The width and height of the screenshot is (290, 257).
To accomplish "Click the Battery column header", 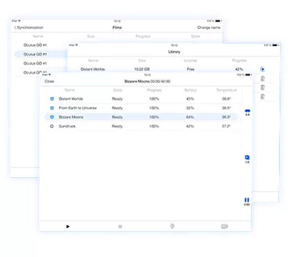I will [190, 90].
